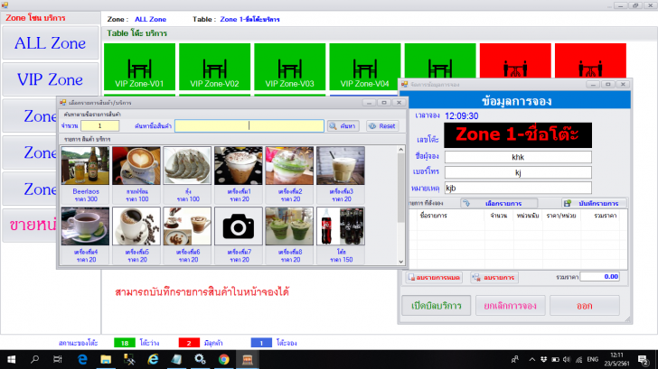Click the black Zone 1 table name banner
The image size is (658, 369).
pos(518,134)
